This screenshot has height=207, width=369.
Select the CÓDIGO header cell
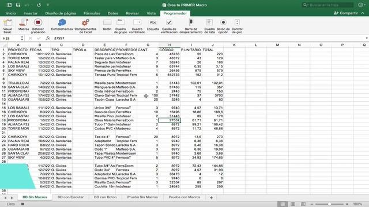pyautogui.click(x=170, y=50)
